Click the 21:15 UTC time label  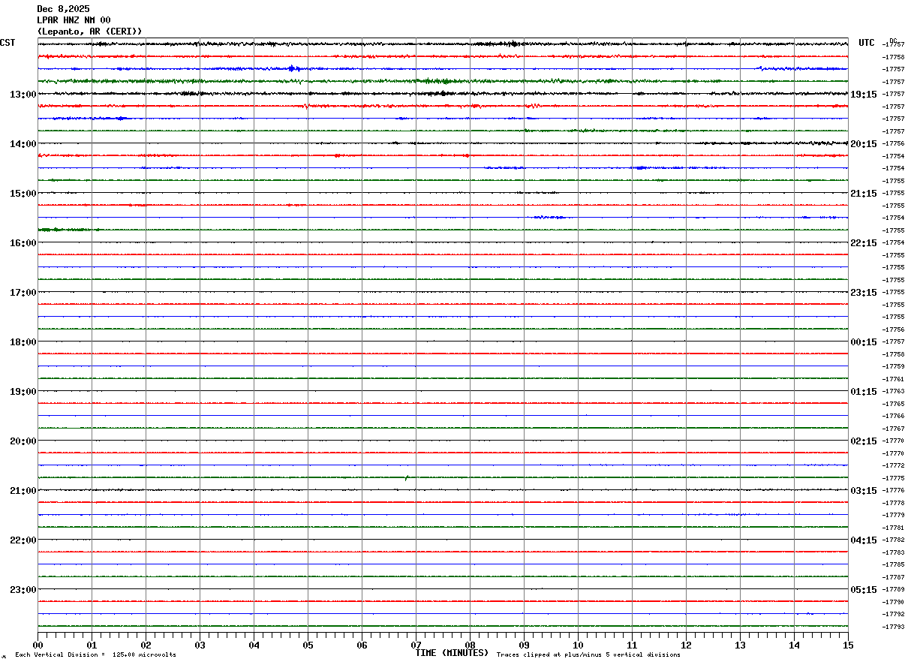[864, 194]
